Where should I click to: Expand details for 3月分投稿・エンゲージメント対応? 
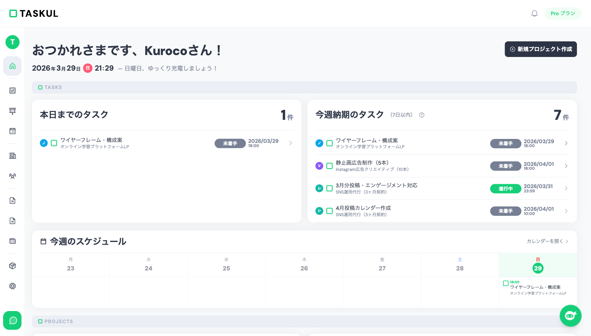click(x=566, y=188)
